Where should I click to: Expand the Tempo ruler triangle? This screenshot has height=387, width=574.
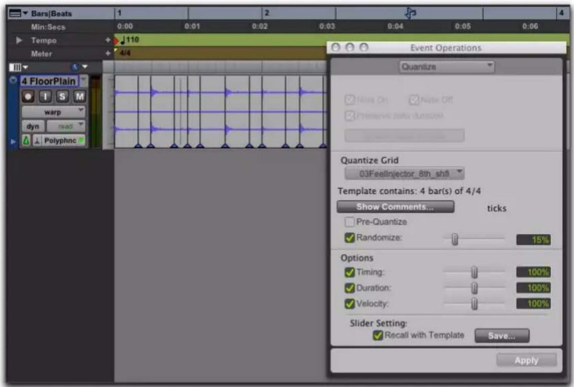tap(19, 40)
